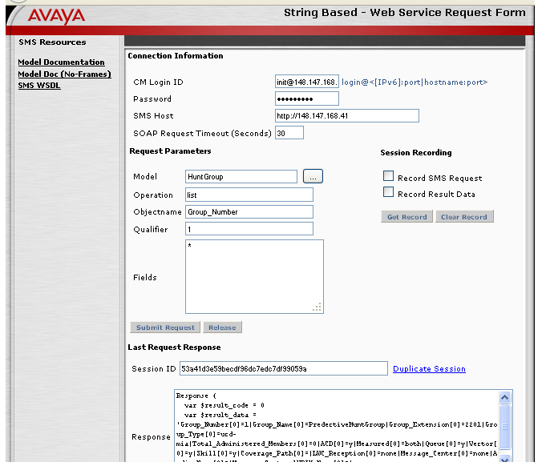This screenshot has width=550, height=470.
Task: Click the SMS Host input field
Action: [347, 116]
